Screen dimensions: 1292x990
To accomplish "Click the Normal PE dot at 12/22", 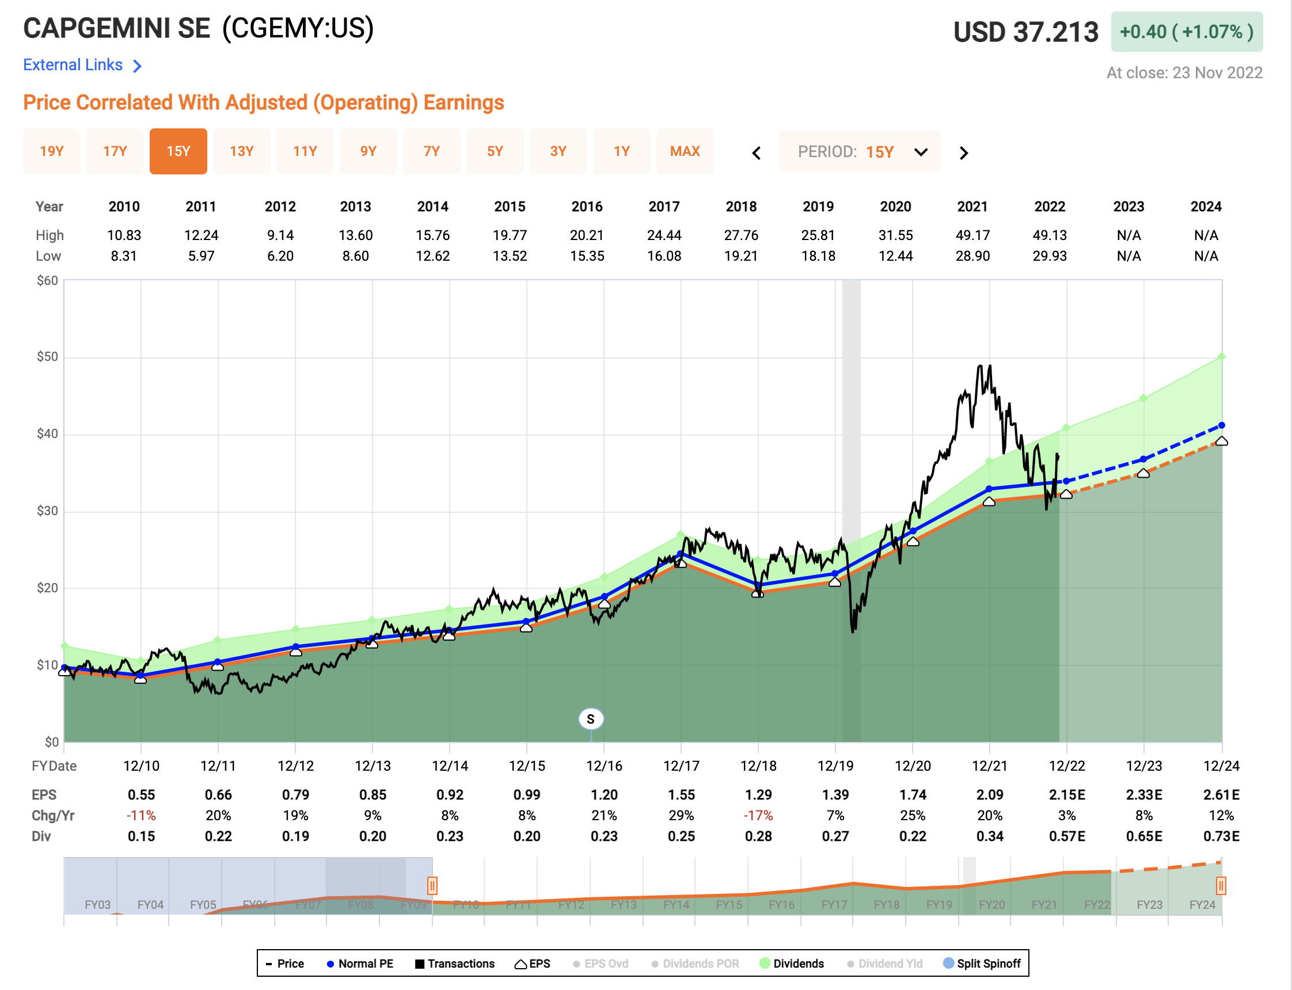I will 1066,481.
